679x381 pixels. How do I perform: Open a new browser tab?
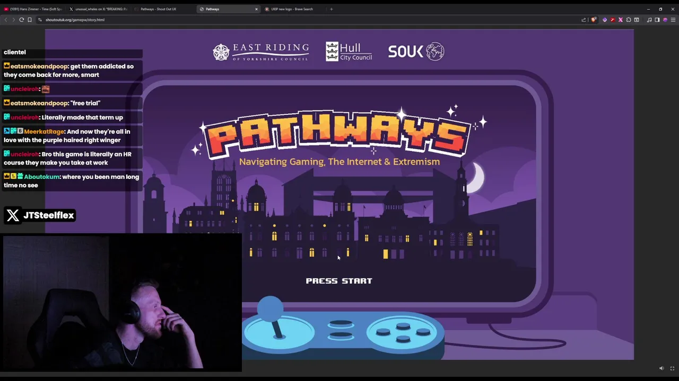pos(331,9)
